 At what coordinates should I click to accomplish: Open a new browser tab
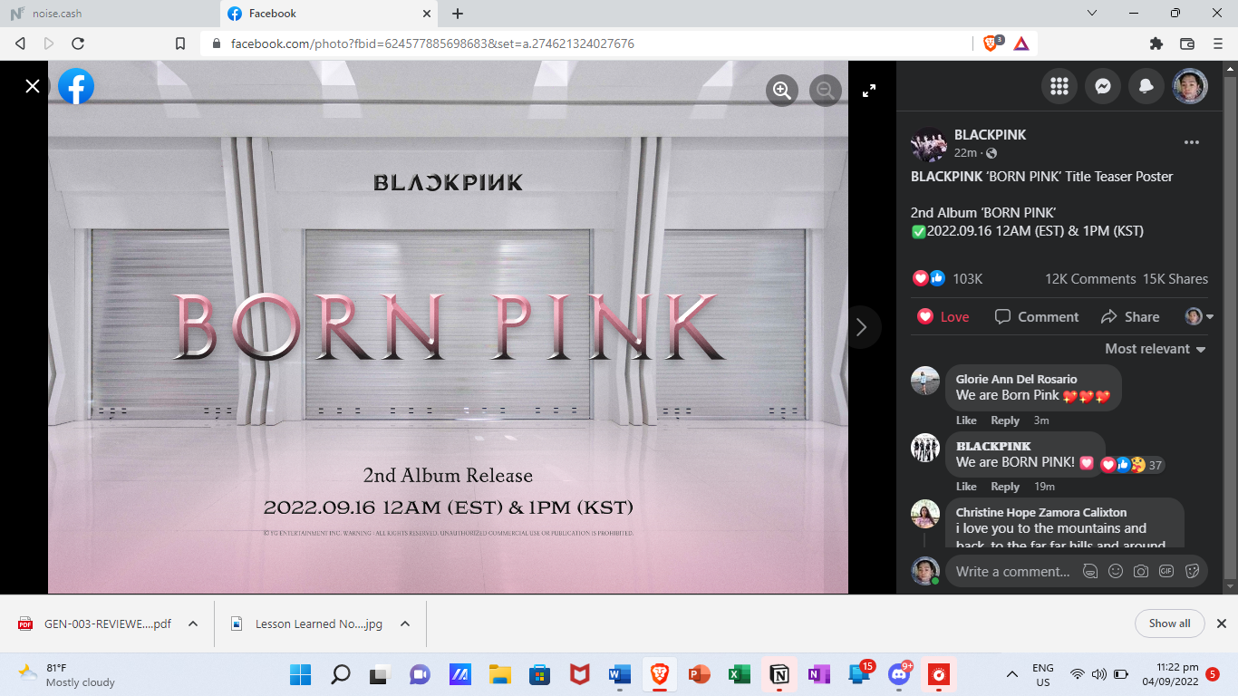458,14
